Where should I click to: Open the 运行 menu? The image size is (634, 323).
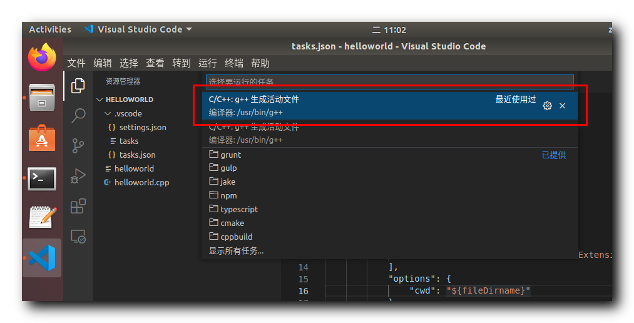click(207, 63)
